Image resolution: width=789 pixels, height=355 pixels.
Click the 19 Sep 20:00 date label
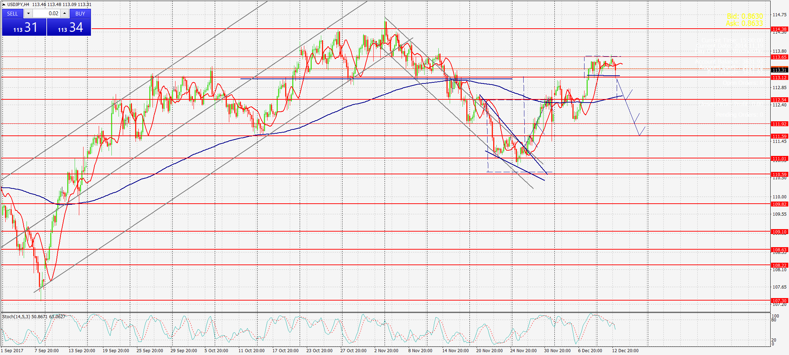116,351
